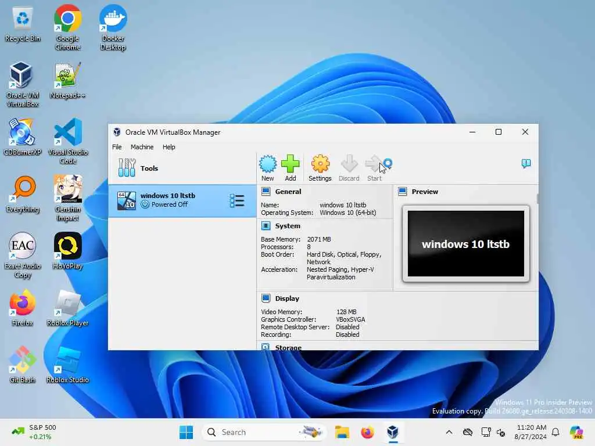Click the Boot Order label
The image size is (595, 446).
277,254
